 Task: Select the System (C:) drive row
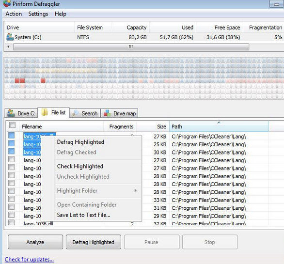pos(144,37)
